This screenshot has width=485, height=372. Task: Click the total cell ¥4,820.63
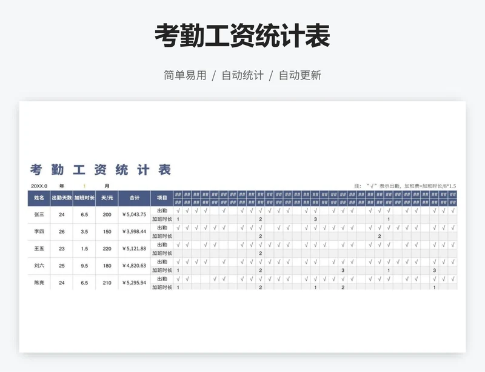[134, 266]
